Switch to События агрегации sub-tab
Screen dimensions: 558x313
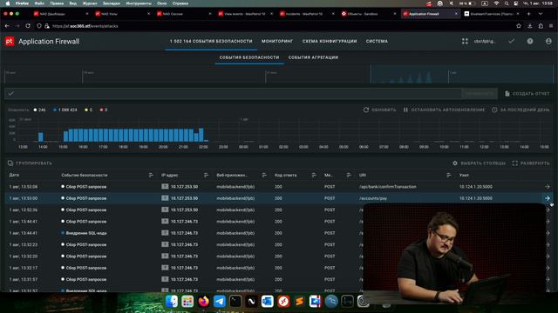coord(313,57)
